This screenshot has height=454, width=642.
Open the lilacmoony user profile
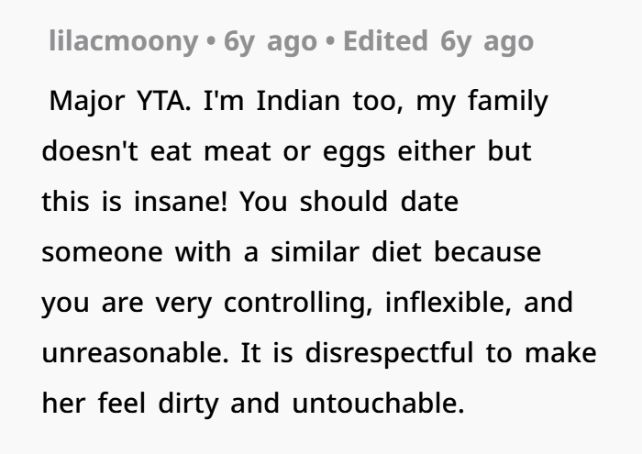(x=122, y=41)
